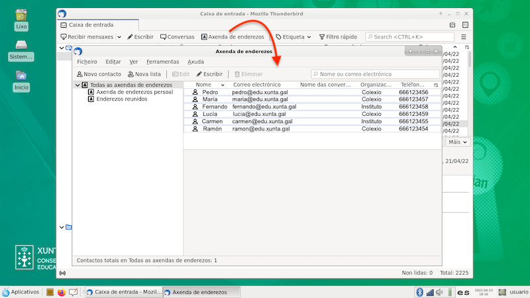
Task: Open the Etiqueta dropdown
Action: [293, 37]
